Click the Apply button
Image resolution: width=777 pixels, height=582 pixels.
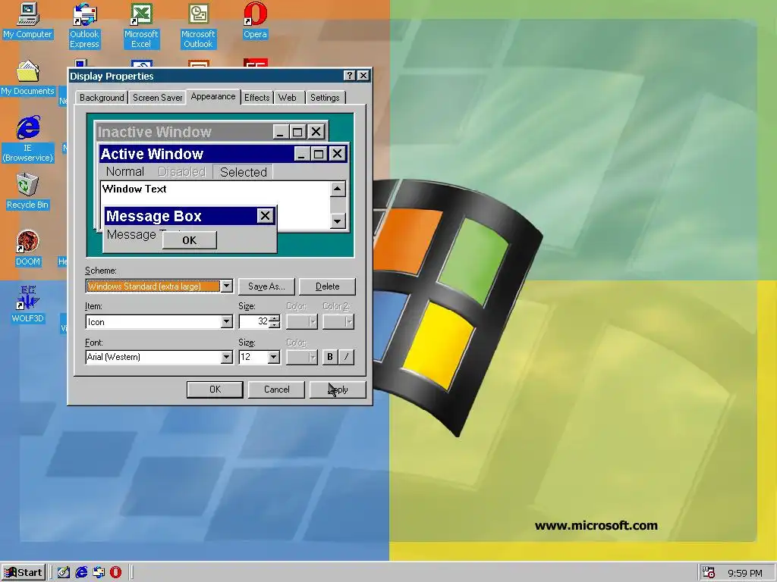click(338, 390)
